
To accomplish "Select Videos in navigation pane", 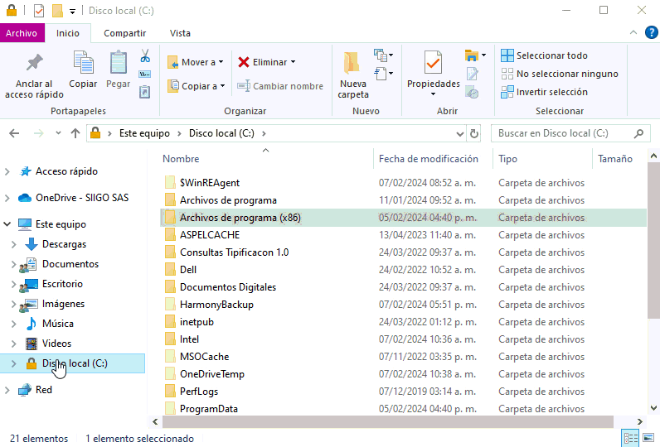I will tap(56, 344).
